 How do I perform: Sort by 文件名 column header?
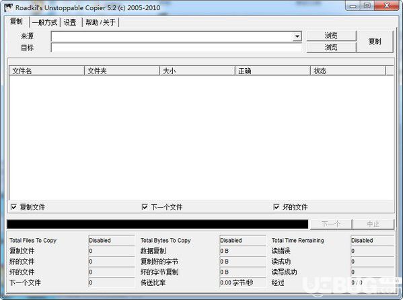tap(47, 71)
